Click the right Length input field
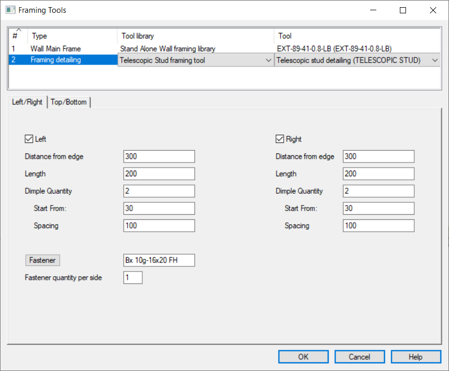The height and width of the screenshot is (371, 449). [378, 174]
